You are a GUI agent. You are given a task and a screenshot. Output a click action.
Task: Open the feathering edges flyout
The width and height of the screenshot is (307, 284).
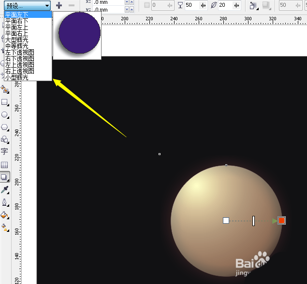(x=267, y=6)
